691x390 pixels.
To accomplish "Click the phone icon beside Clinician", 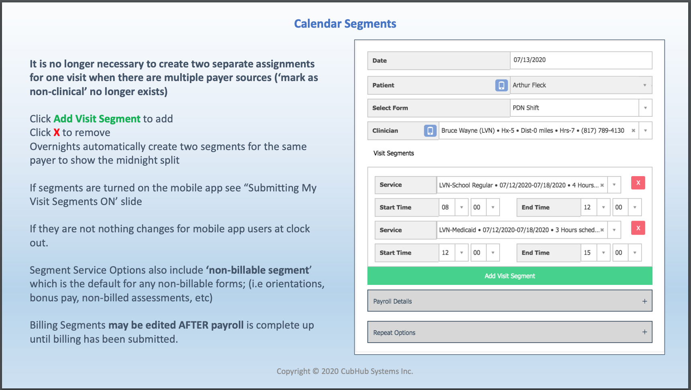I will pyautogui.click(x=430, y=130).
